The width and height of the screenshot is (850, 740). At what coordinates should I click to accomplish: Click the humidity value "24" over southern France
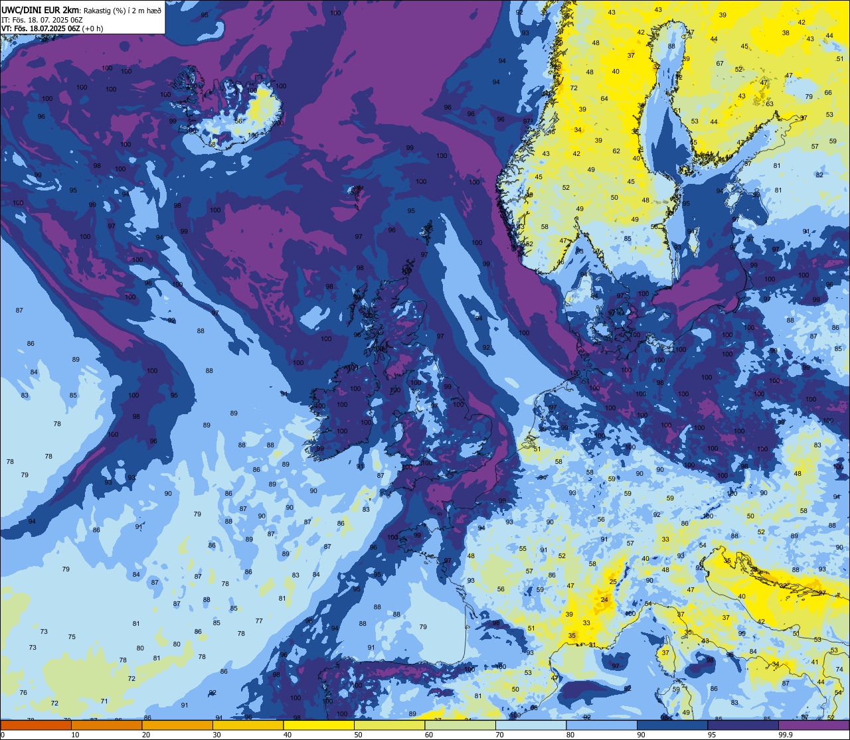(604, 600)
